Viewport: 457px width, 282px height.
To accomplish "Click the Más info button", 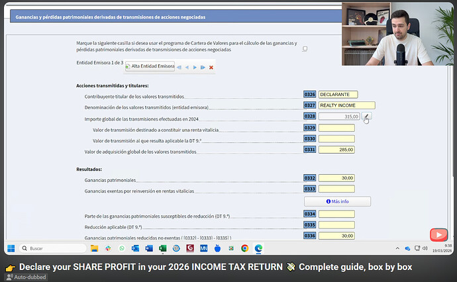I will 338,201.
